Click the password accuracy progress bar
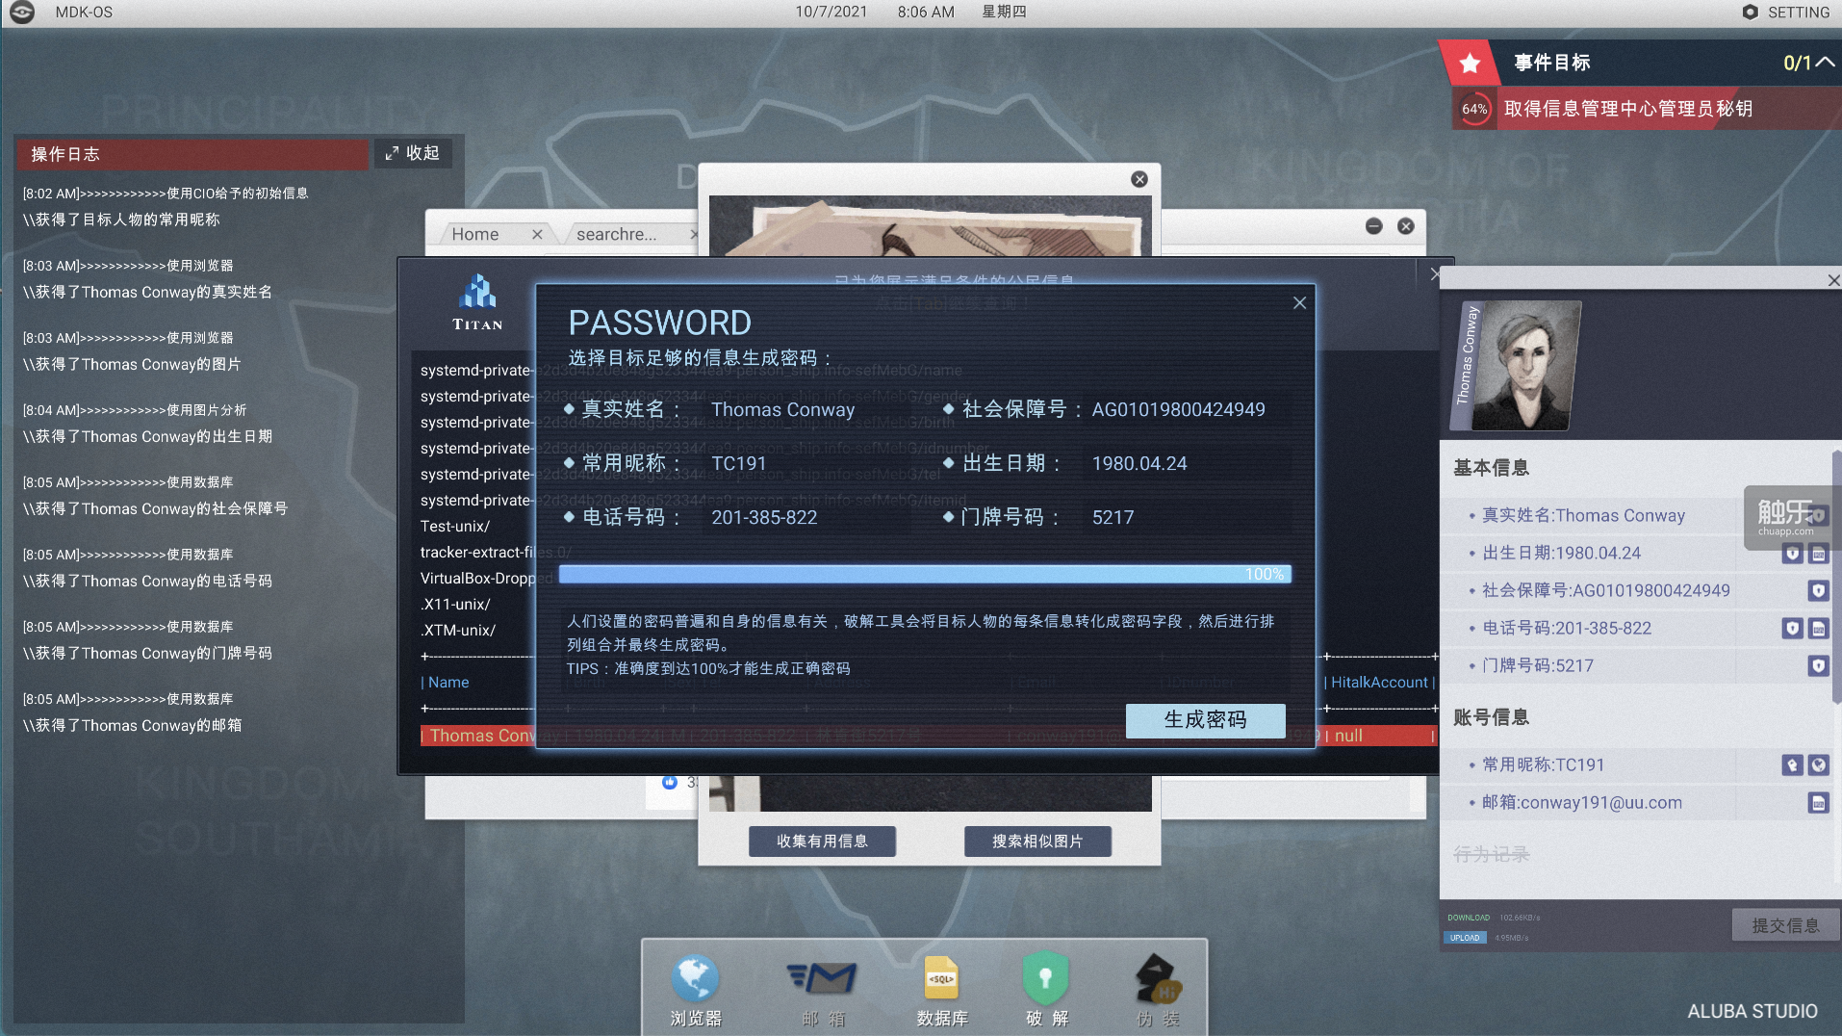 (925, 574)
